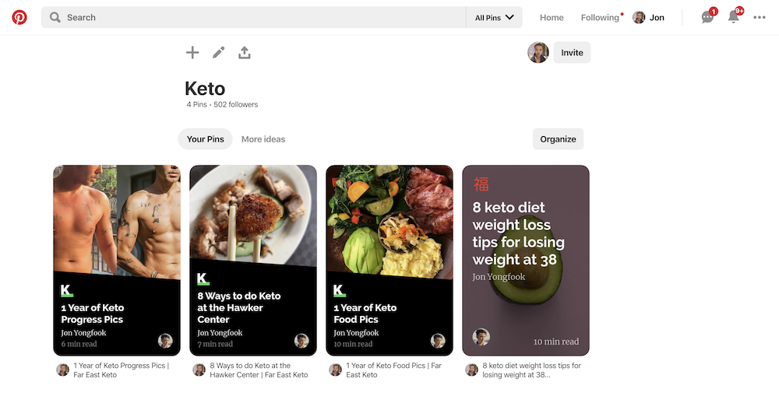
Task: Open the messages speech bubble icon
Action: (x=707, y=17)
